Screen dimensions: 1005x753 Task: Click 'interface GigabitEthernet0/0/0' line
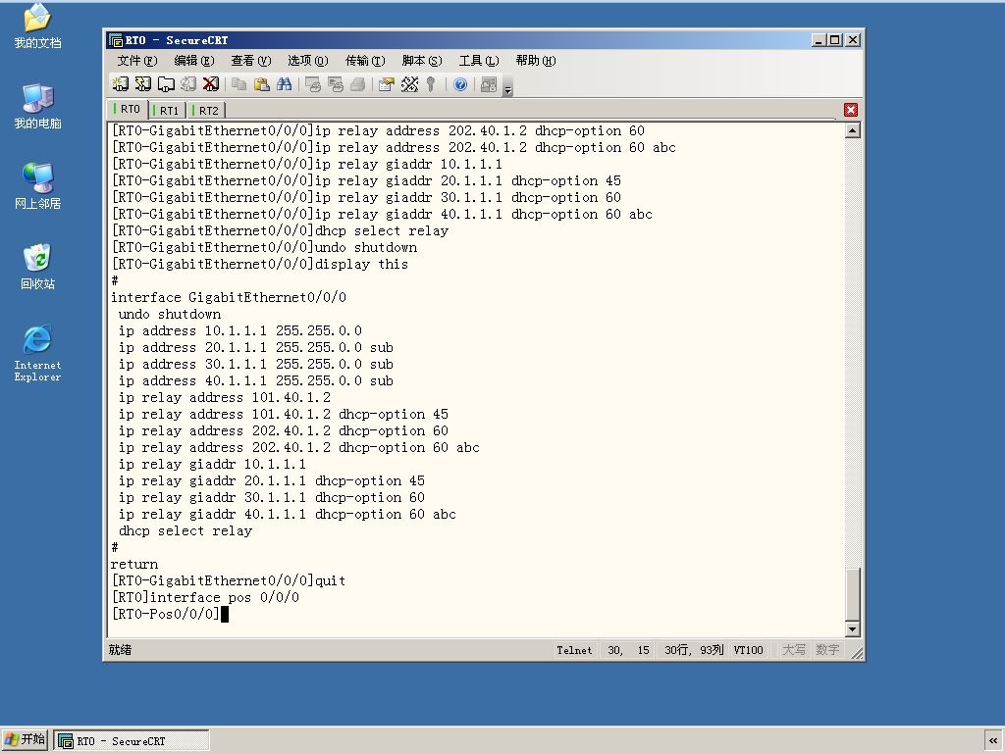pos(229,298)
